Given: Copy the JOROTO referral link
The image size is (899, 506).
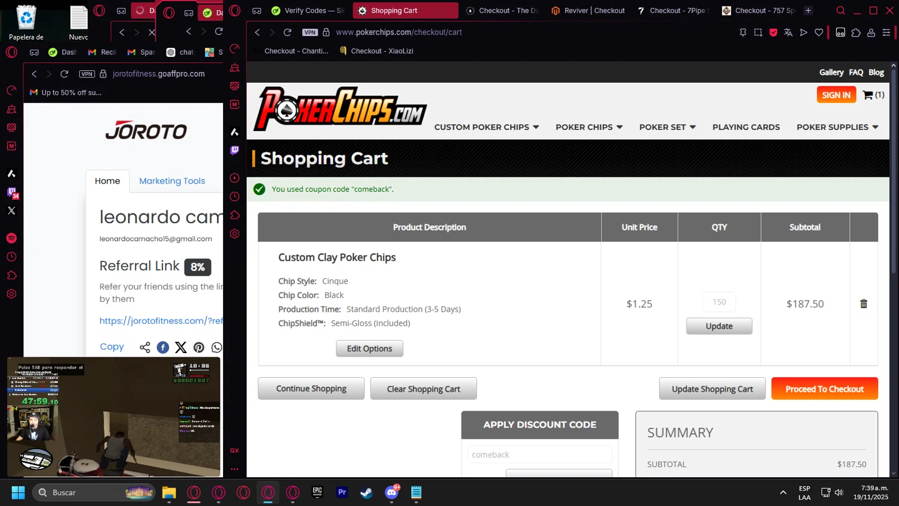Looking at the screenshot, I should coord(111,347).
